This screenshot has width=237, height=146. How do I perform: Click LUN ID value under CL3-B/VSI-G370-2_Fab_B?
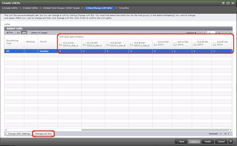tap(141, 51)
